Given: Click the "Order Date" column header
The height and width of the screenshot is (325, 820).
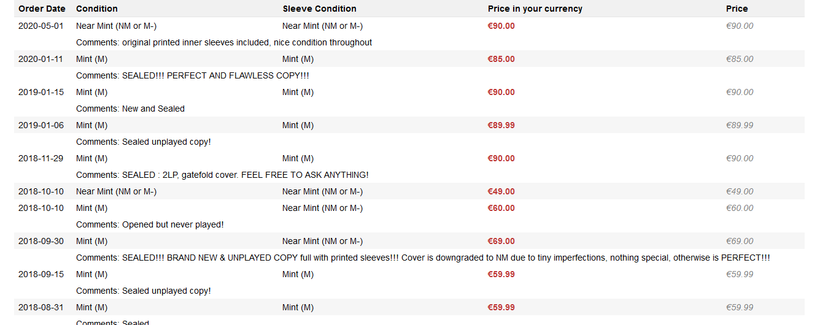Looking at the screenshot, I should pos(41,9).
